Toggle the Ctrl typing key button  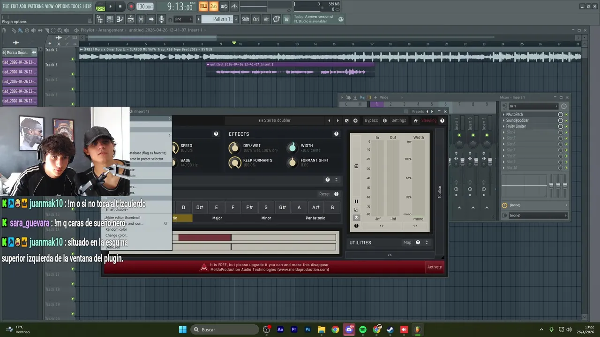pyautogui.click(x=256, y=19)
